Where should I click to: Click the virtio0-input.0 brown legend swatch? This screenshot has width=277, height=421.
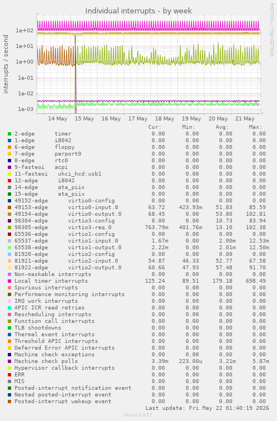tap(9, 207)
